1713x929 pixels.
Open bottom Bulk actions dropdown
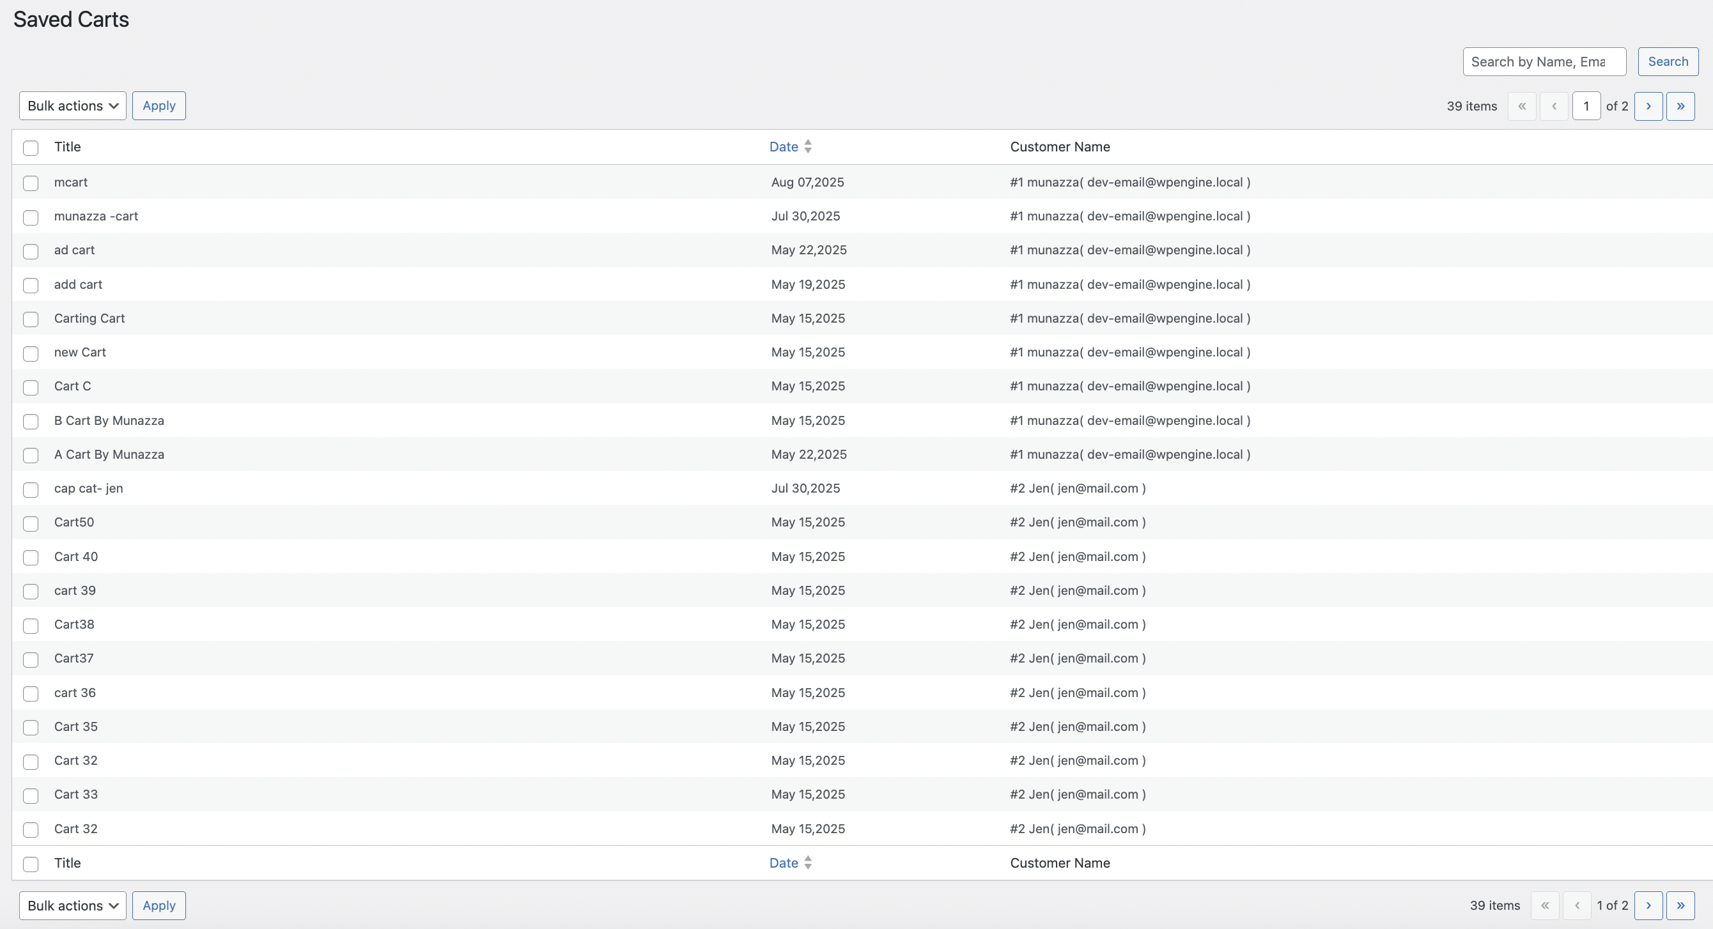point(72,906)
